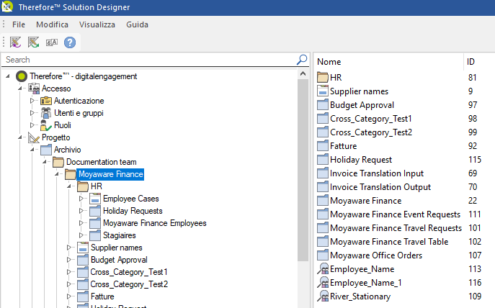
Task: Select Moyaware Finance Employees in tree
Action: tap(155, 223)
